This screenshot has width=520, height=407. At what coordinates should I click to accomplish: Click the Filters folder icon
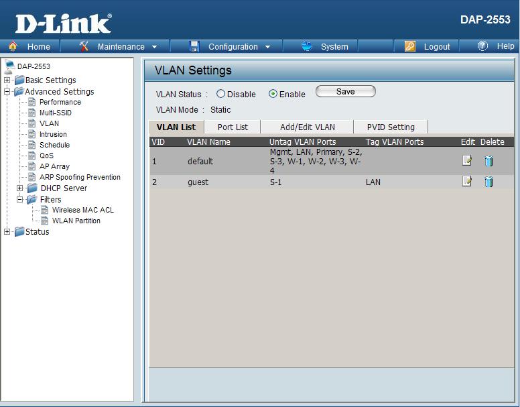coord(32,199)
